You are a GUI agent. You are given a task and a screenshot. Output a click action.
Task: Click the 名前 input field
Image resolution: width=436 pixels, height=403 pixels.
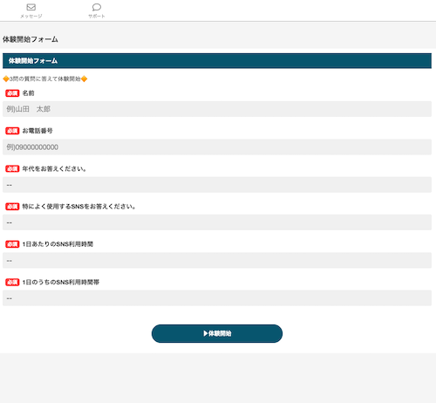point(217,109)
